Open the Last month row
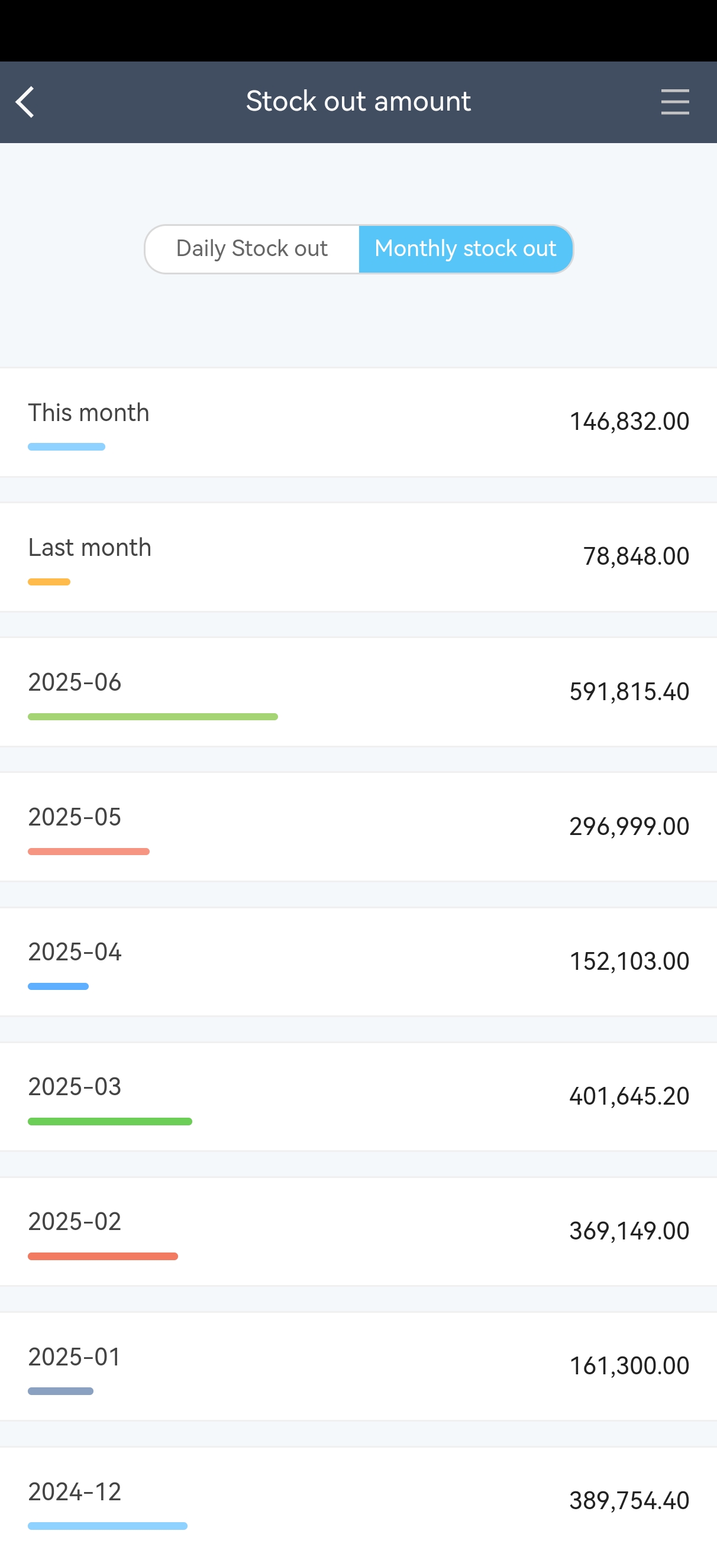Viewport: 717px width, 1547px height. pyautogui.click(x=358, y=556)
